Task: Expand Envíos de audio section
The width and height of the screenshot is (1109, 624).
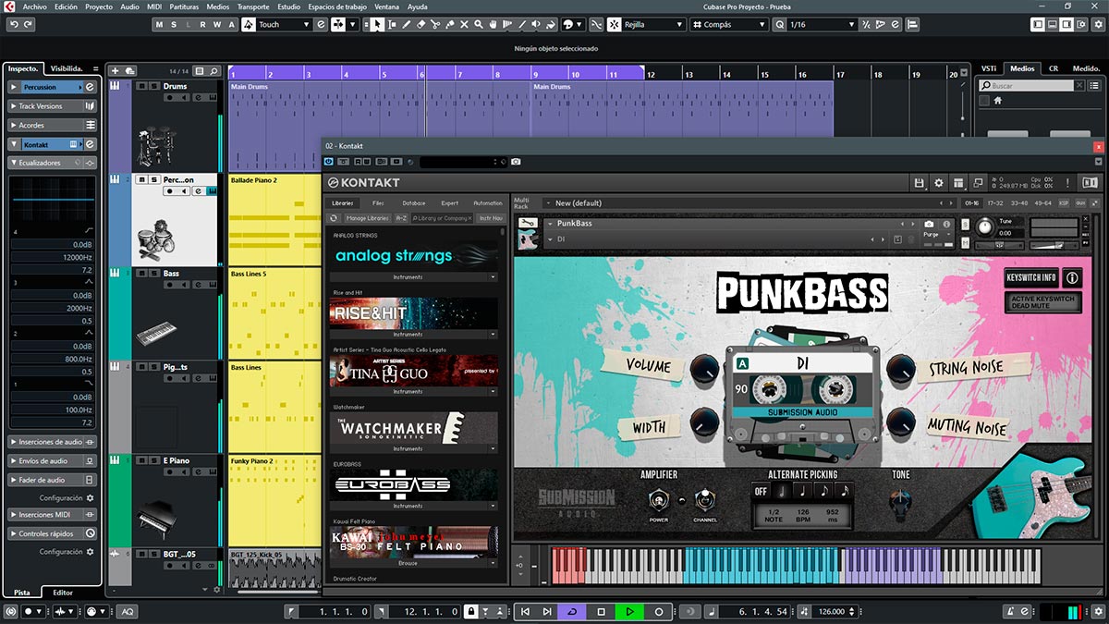Action: point(53,460)
